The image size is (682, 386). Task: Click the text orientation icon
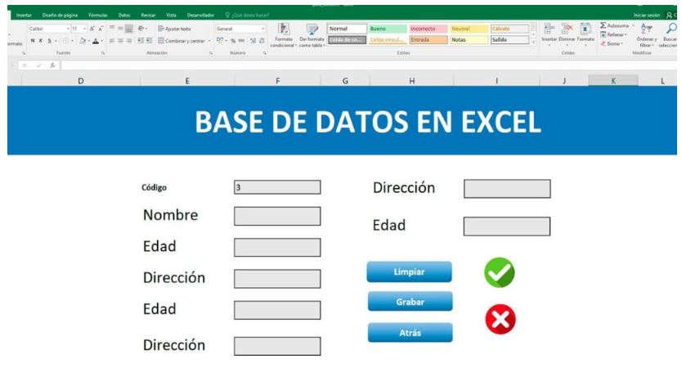[141, 29]
